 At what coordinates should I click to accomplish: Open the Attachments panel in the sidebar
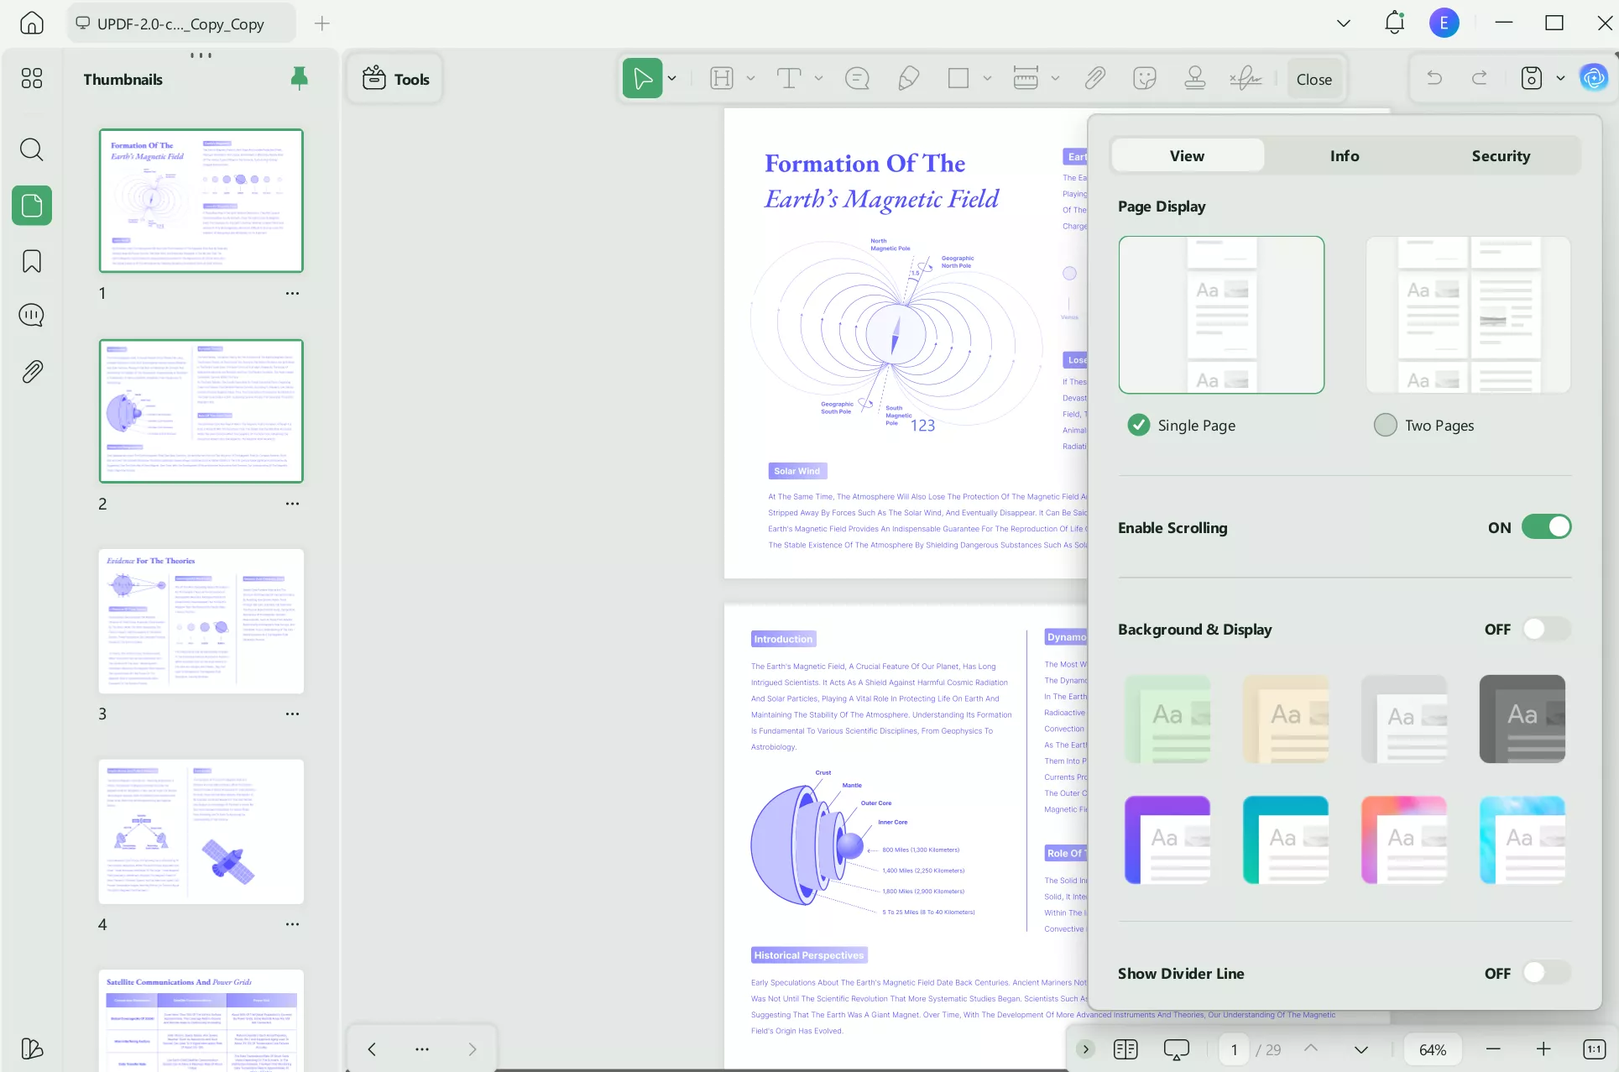pos(32,371)
